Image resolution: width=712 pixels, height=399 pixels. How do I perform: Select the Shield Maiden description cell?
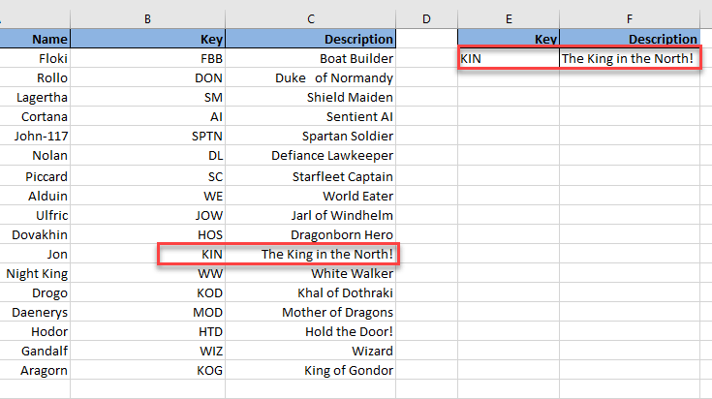click(x=311, y=97)
